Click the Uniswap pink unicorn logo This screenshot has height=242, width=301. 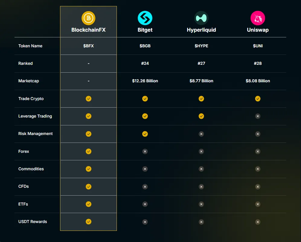258,18
